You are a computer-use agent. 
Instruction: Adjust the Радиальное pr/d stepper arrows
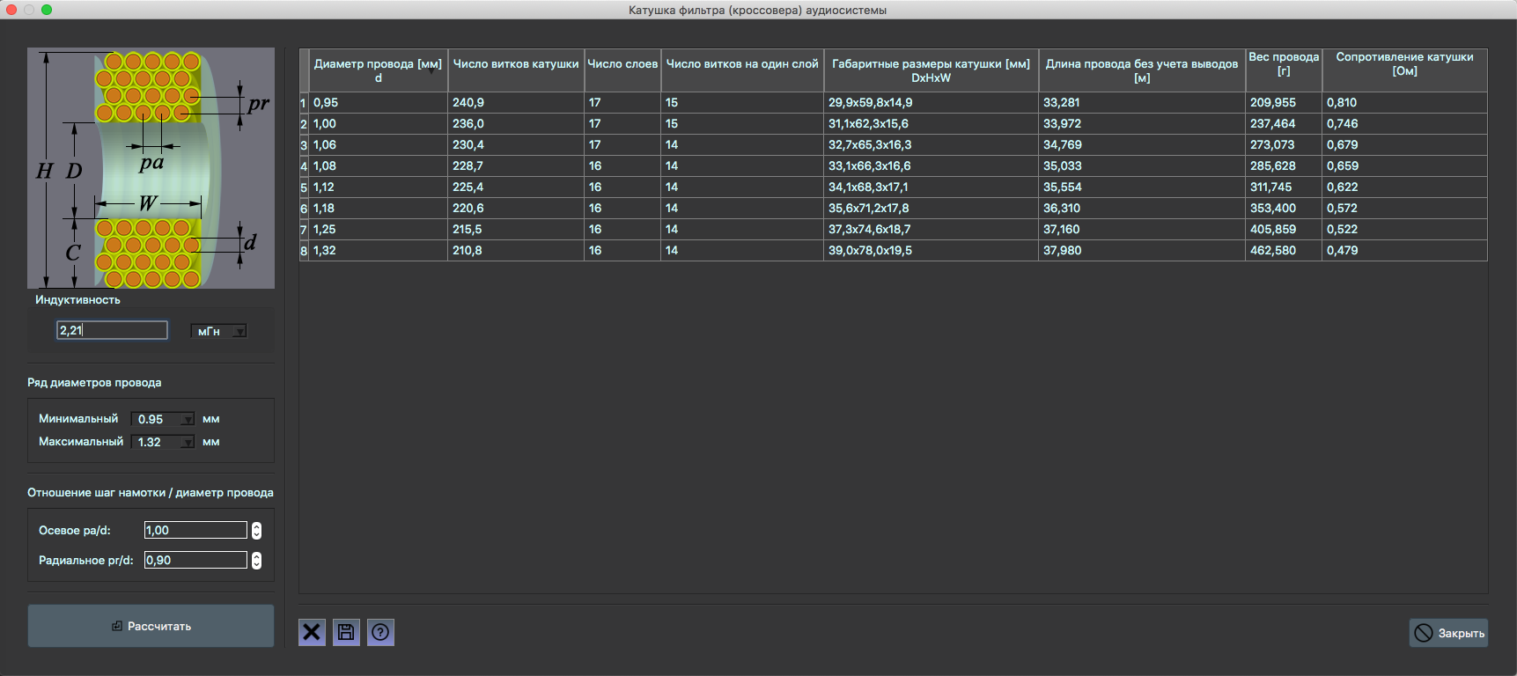(x=256, y=560)
